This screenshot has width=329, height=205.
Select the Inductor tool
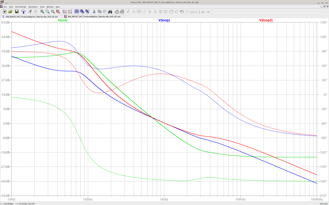coord(155,12)
